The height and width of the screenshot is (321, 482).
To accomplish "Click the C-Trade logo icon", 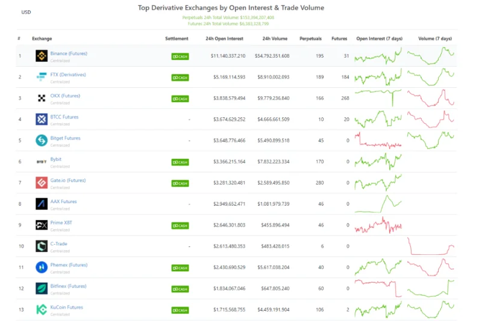I will (42, 246).
